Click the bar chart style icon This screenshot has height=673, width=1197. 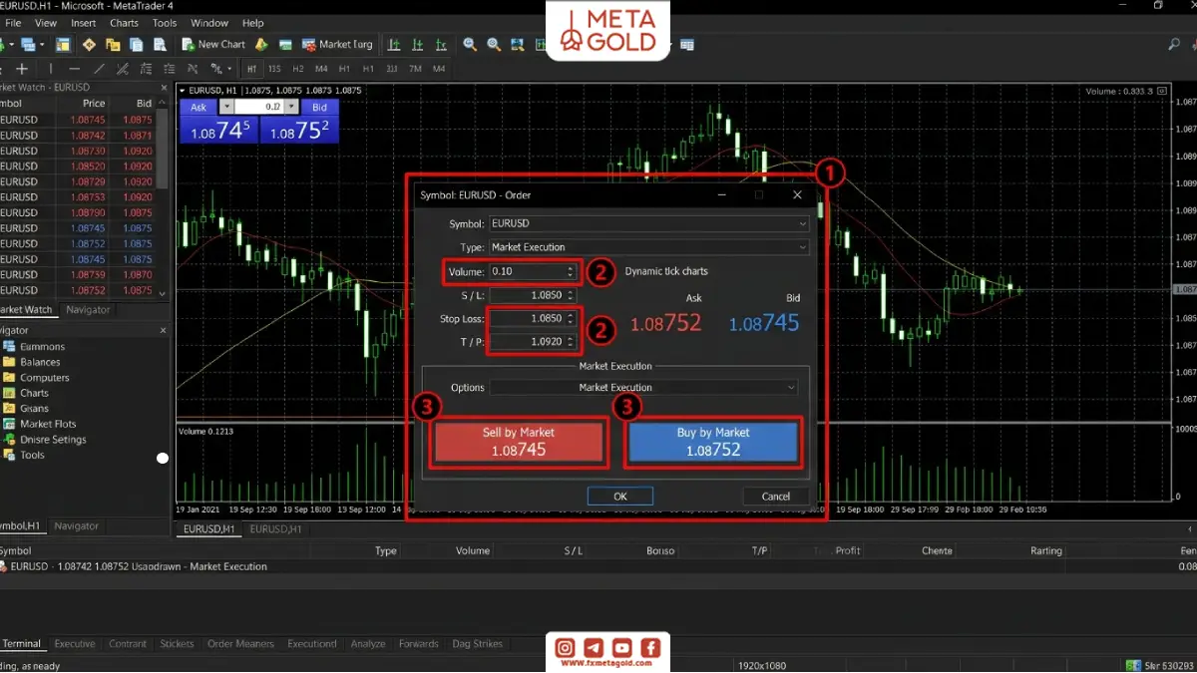pyautogui.click(x=394, y=45)
